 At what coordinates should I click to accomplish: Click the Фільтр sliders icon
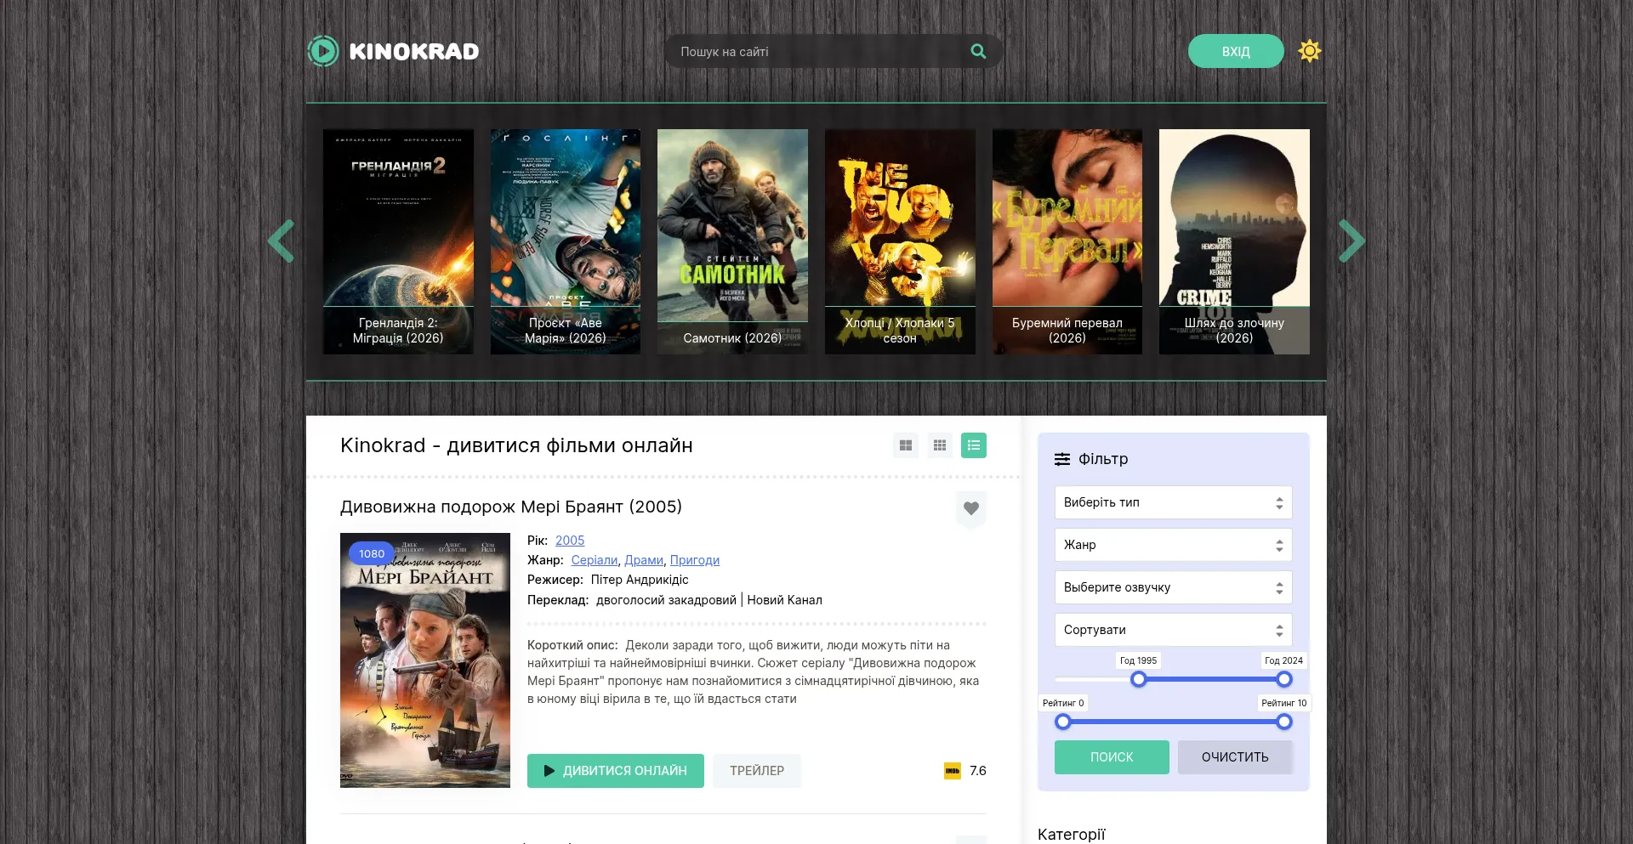pos(1062,459)
